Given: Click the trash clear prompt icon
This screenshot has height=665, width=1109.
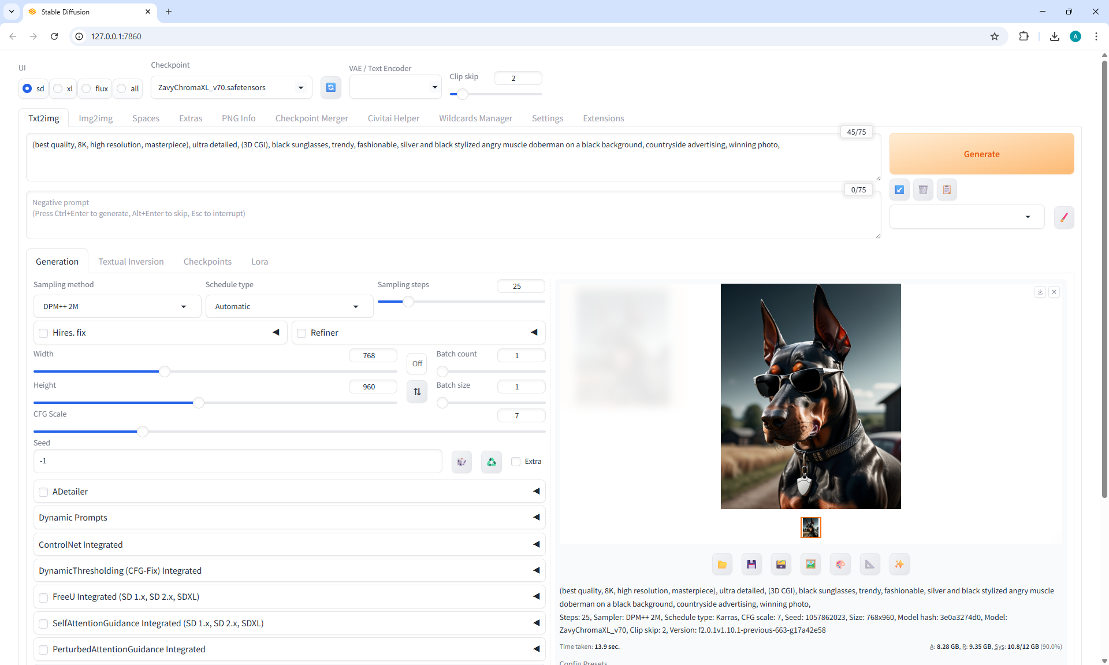Looking at the screenshot, I should (923, 190).
